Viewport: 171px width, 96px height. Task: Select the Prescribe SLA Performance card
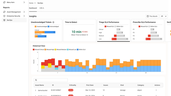click(x=147, y=30)
